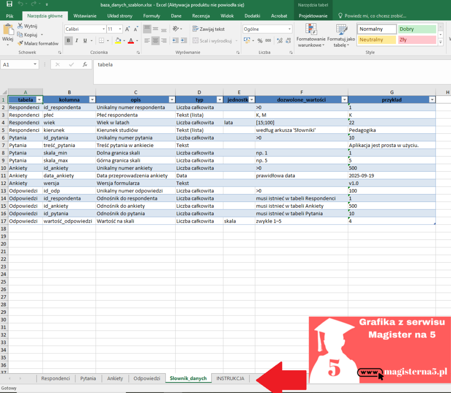Apply the Zły cell style

(x=417, y=40)
